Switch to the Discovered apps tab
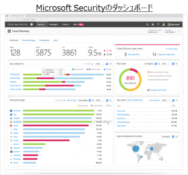The image size is (188, 175). 29,40
